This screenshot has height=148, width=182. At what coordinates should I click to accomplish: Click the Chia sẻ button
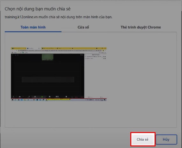click(143, 139)
